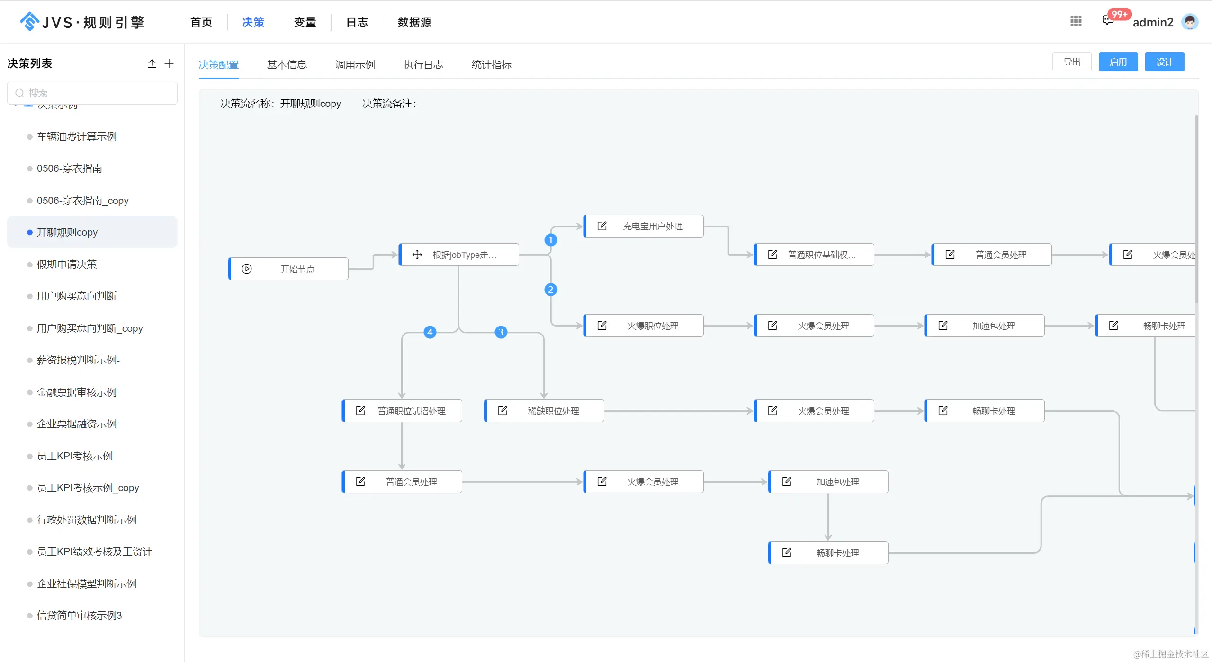Open the 变量 top menu

[305, 22]
